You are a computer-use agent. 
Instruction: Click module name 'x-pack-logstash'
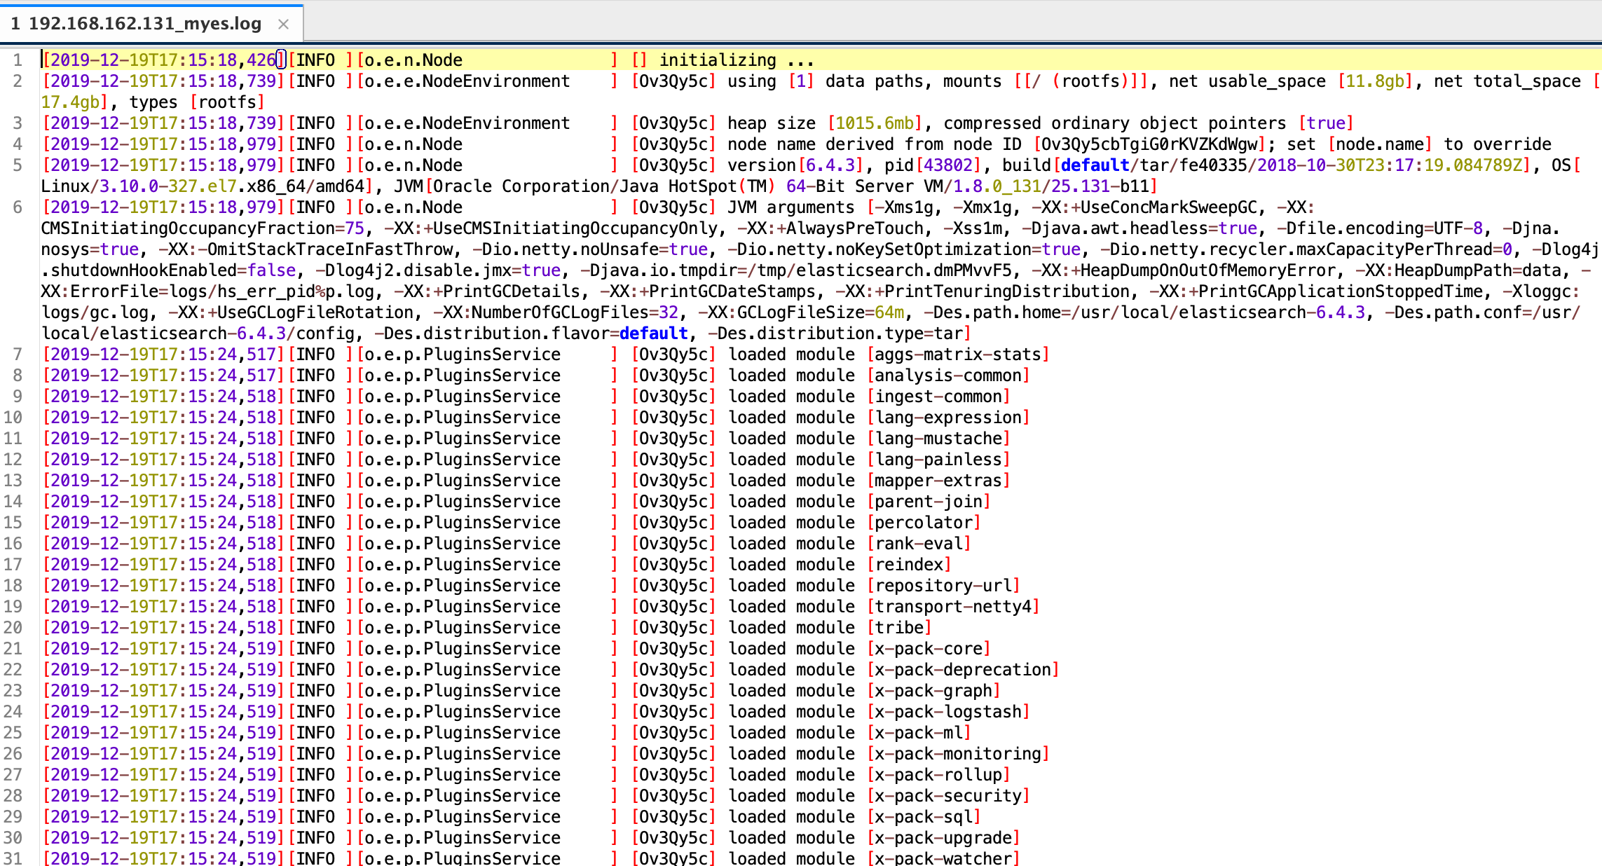coord(948,711)
